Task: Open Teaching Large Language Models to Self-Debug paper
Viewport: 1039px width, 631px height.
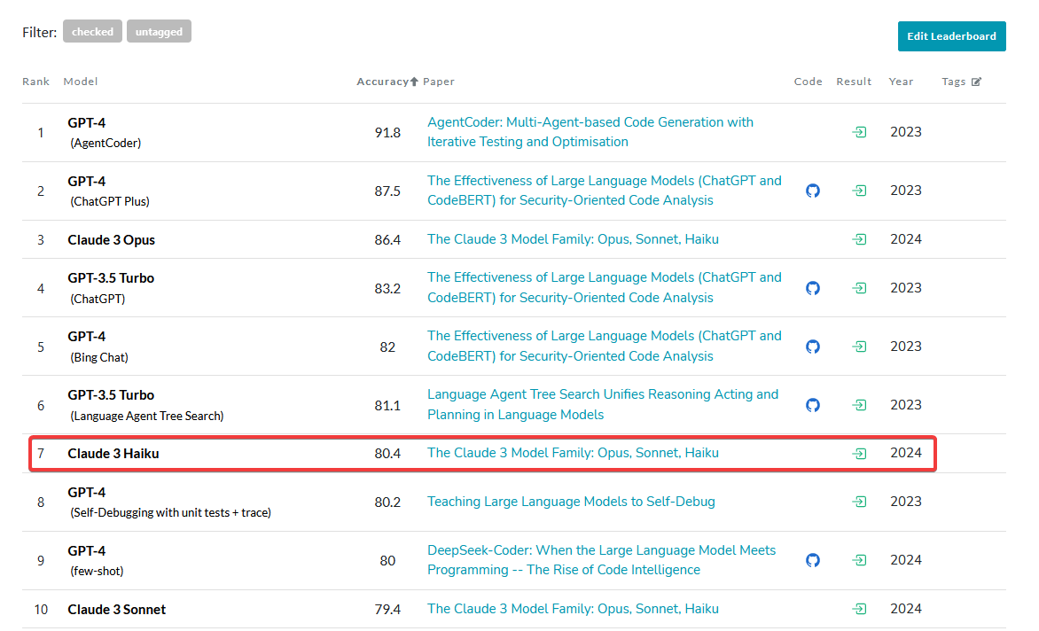Action: pyautogui.click(x=571, y=502)
